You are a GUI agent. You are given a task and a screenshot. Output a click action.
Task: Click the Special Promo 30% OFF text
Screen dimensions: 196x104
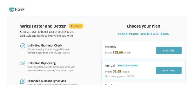(143, 34)
